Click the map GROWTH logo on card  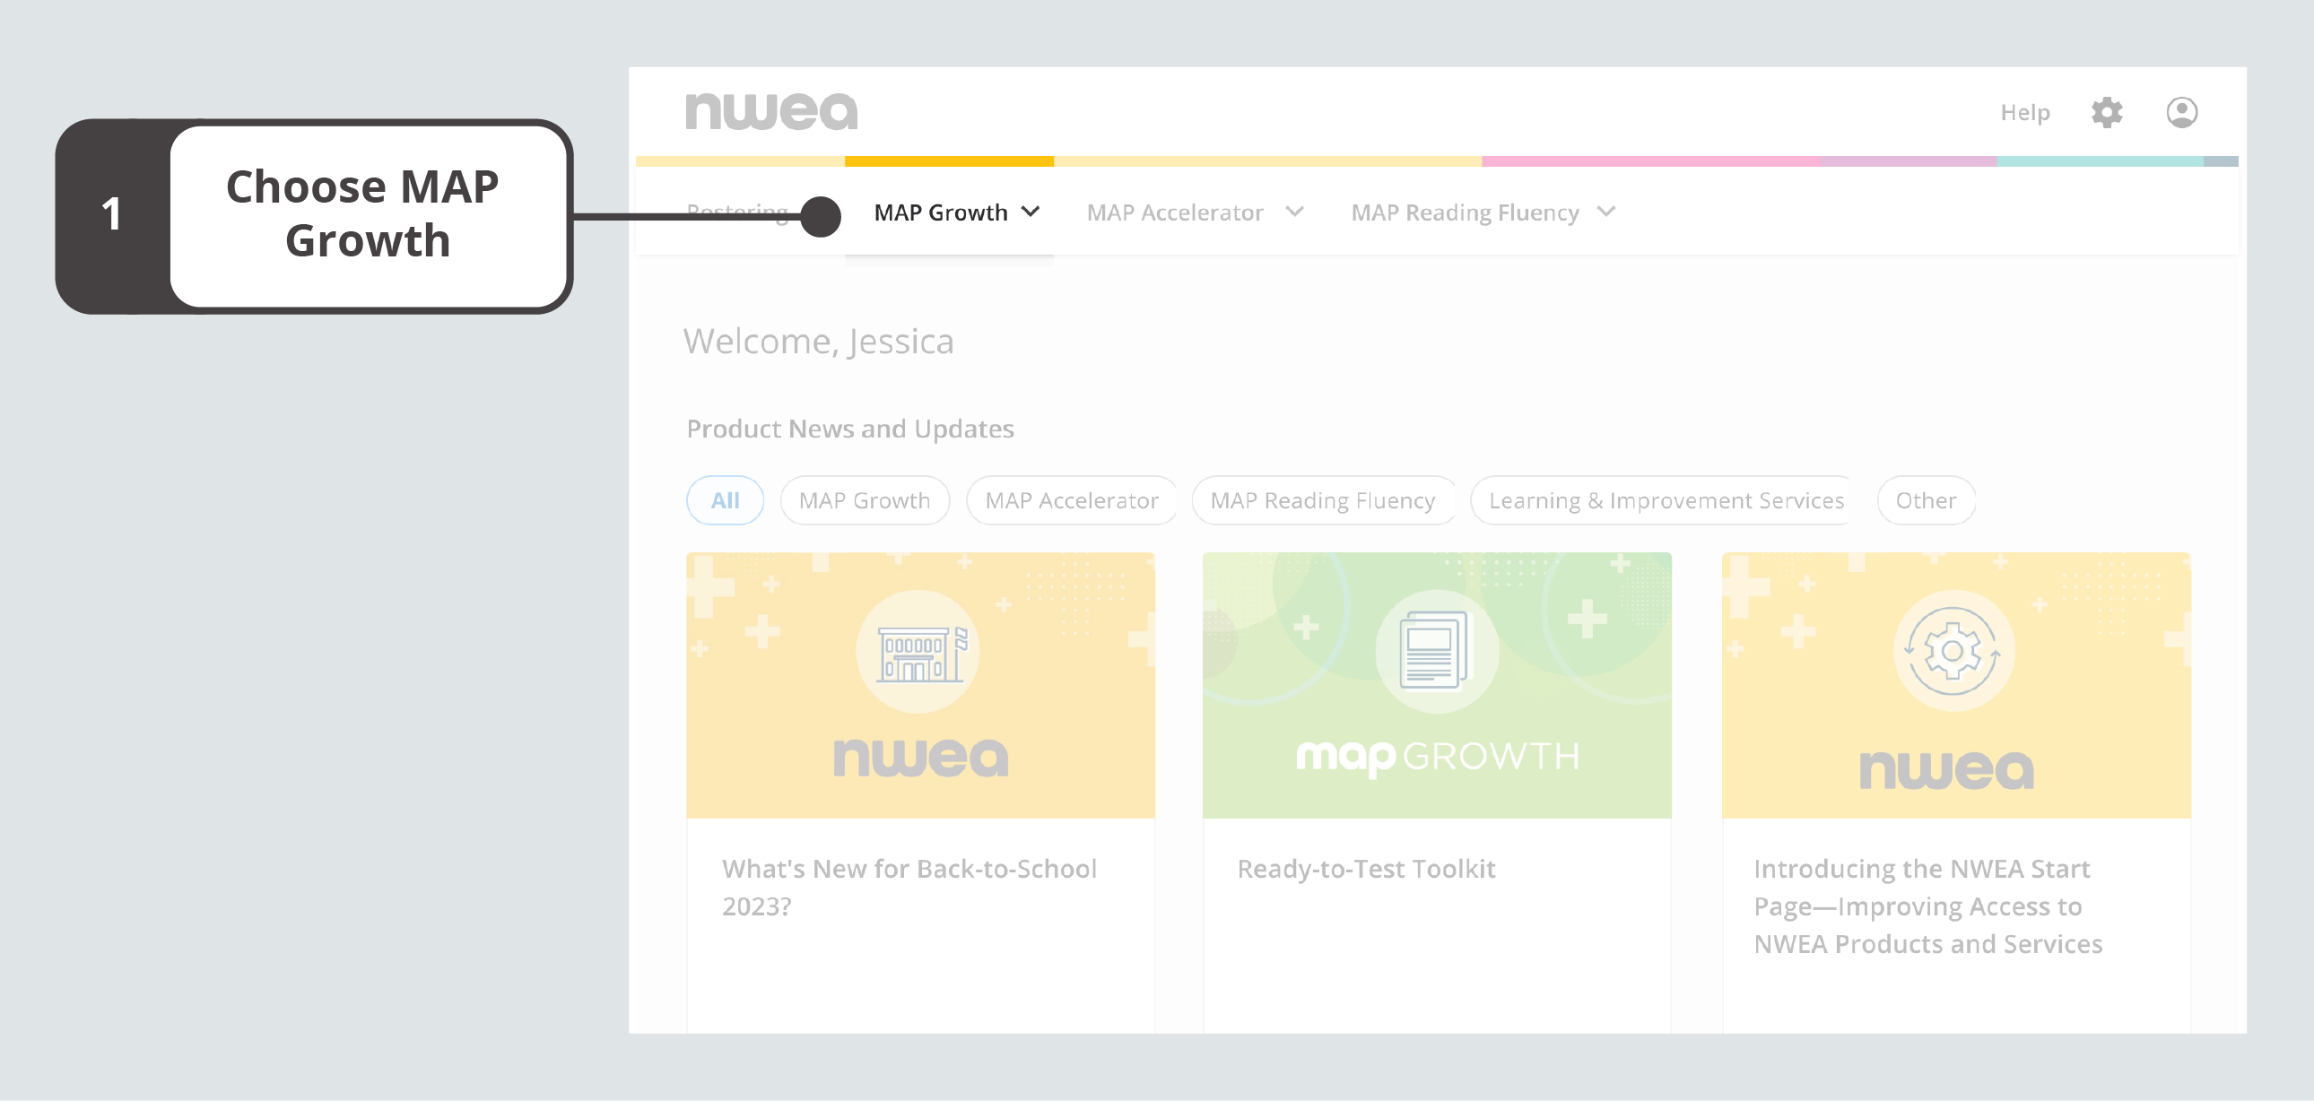click(1436, 757)
